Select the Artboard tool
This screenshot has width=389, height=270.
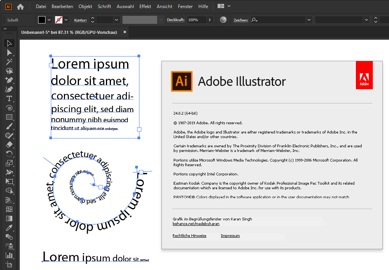tap(9, 265)
